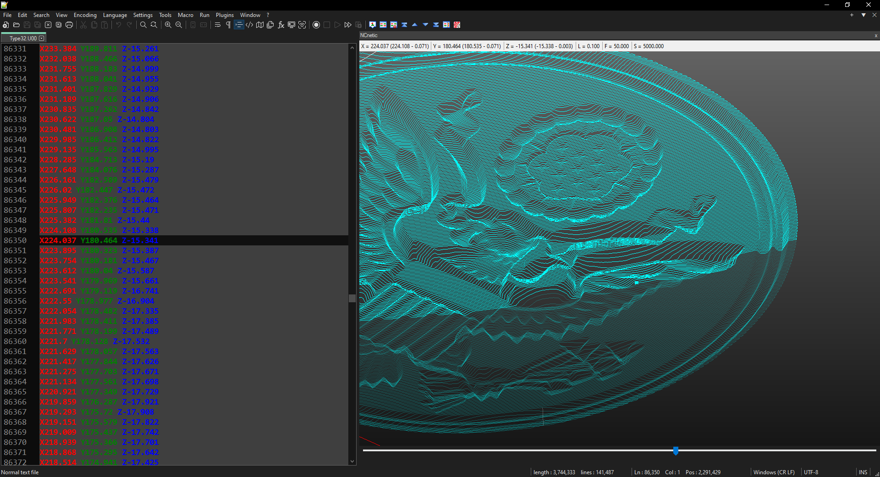Click line number 86360 in the margin
The height and width of the screenshot is (477, 880).
(15, 341)
